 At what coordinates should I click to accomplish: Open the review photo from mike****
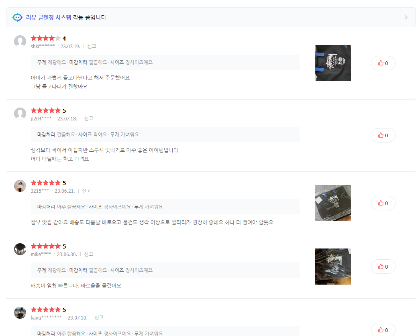pyautogui.click(x=333, y=267)
